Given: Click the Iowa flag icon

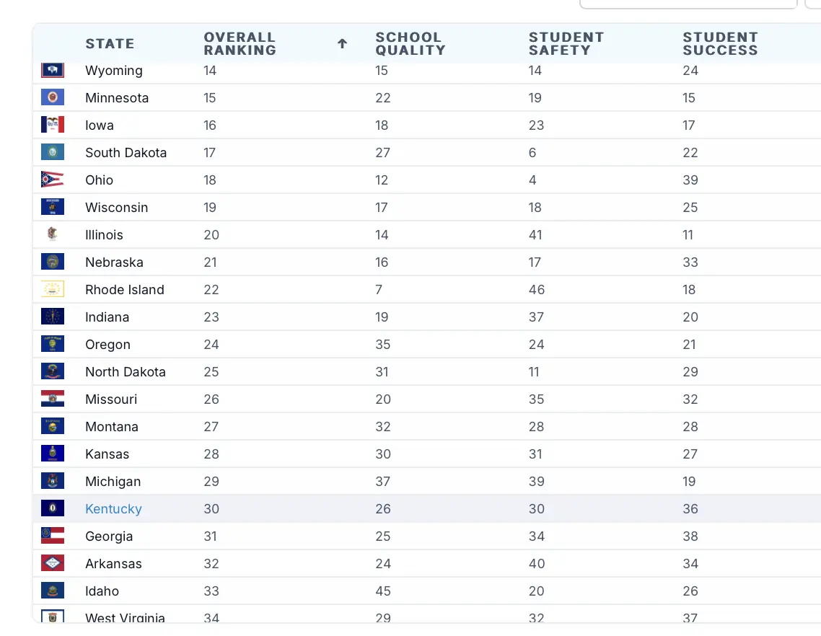Looking at the screenshot, I should (x=53, y=125).
